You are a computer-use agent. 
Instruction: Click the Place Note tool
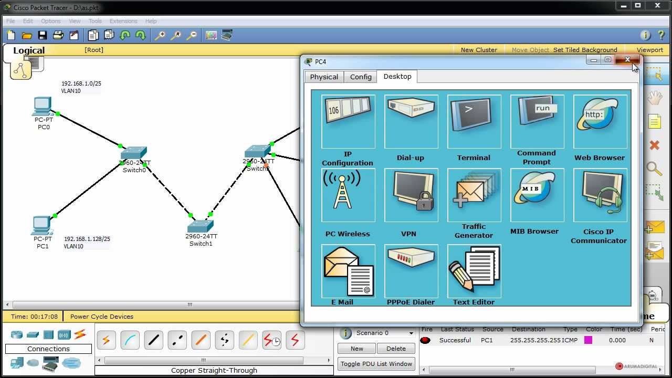pos(654,122)
